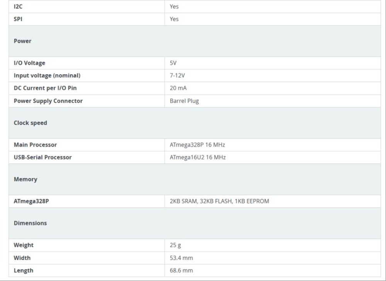Click the ATmega16U2 16 MHz value
Image resolution: width=386 pixels, height=281 pixels.
click(198, 157)
